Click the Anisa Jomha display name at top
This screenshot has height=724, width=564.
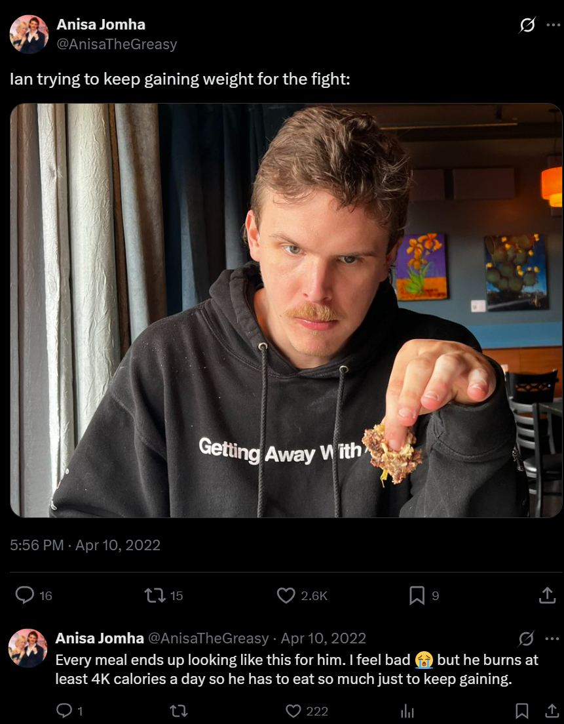(x=101, y=24)
